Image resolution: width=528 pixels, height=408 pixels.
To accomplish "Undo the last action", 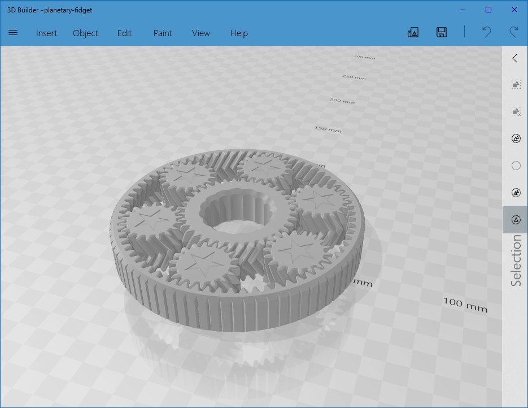I will coord(486,32).
